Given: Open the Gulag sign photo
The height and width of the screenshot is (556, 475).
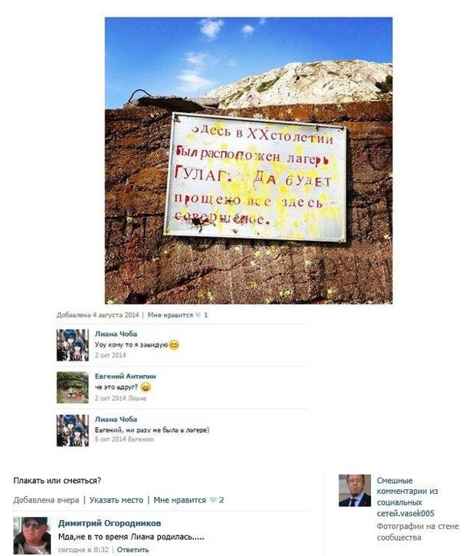Looking at the screenshot, I should (249, 160).
